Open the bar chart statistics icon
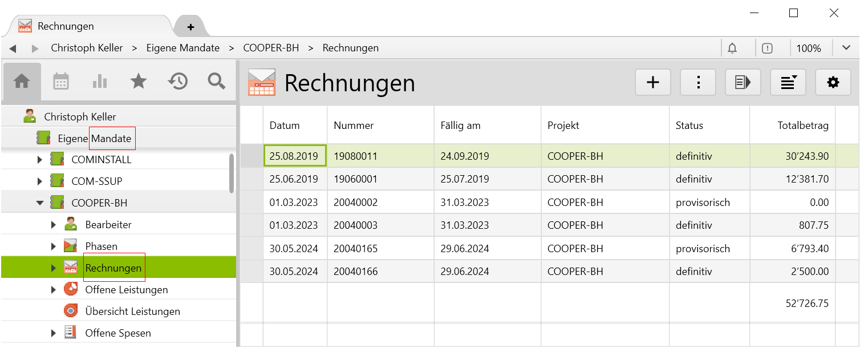This screenshot has width=860, height=348. 100,82
